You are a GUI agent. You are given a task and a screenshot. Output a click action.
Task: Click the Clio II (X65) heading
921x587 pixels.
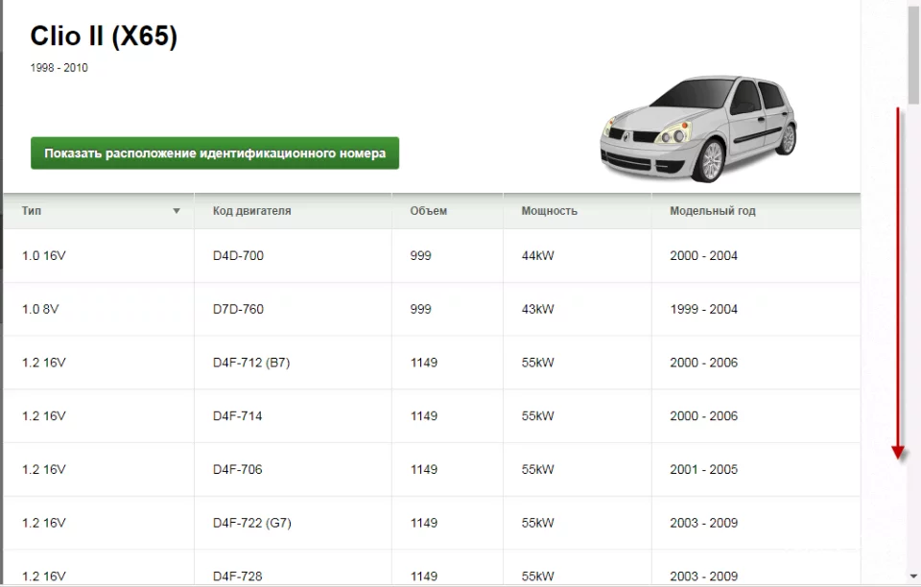click(104, 35)
